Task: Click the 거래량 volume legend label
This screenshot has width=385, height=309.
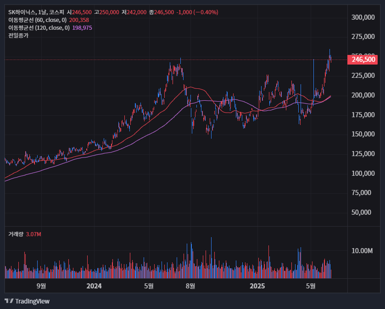Action: 16,234
